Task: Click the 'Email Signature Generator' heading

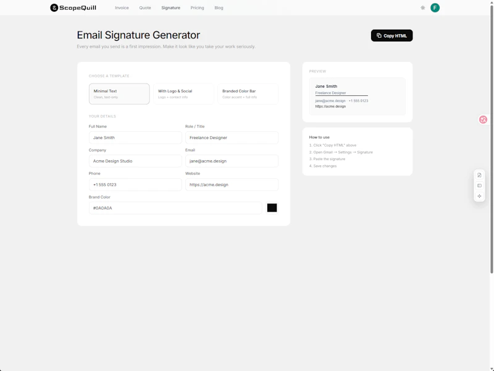Action: click(138, 35)
